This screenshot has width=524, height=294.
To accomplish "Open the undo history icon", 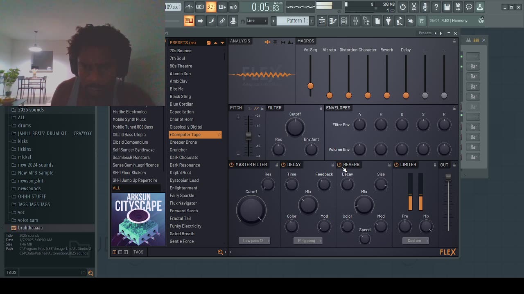I will tap(403, 7).
